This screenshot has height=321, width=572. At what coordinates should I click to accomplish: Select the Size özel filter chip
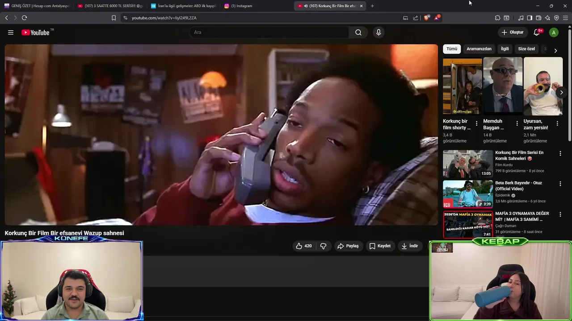tap(526, 49)
